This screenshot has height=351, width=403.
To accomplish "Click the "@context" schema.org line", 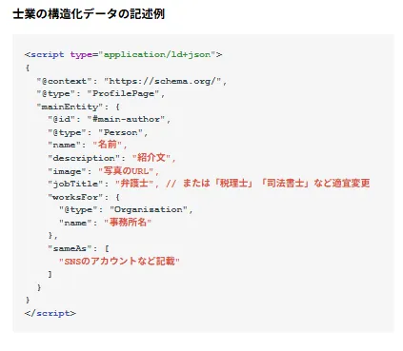I will click(x=131, y=81).
